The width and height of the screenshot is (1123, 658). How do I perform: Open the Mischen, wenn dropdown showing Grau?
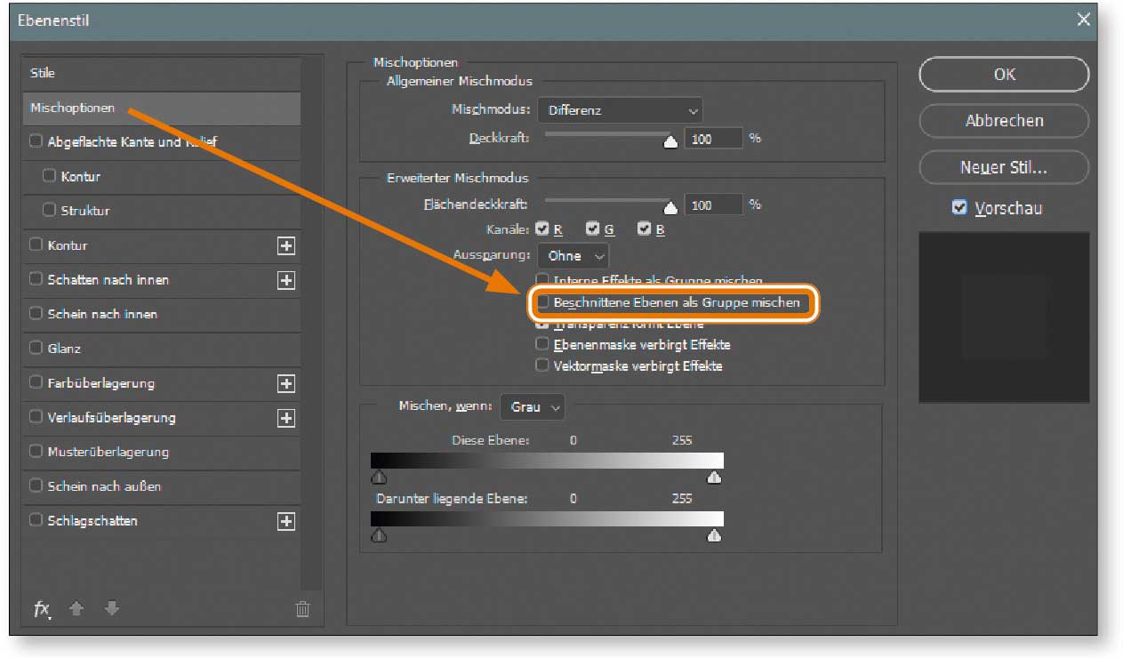(532, 407)
